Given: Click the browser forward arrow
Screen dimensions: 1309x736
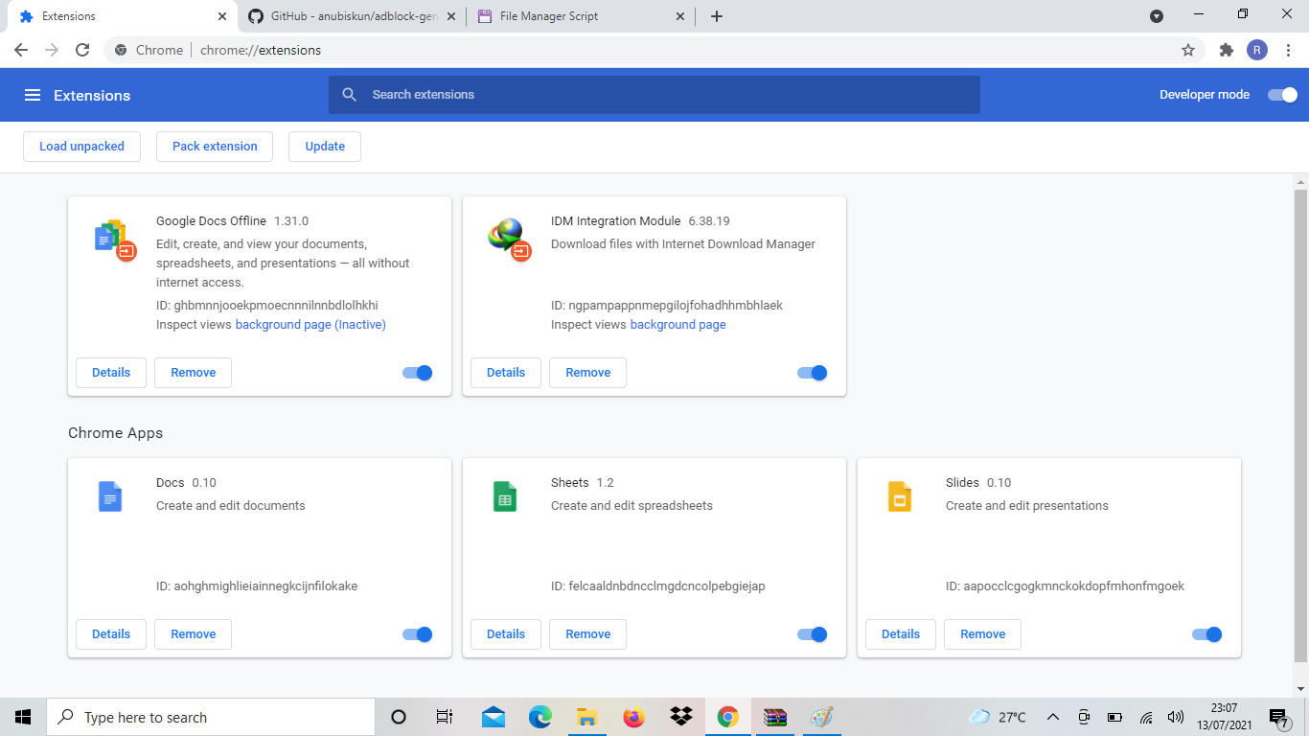Looking at the screenshot, I should pos(52,50).
